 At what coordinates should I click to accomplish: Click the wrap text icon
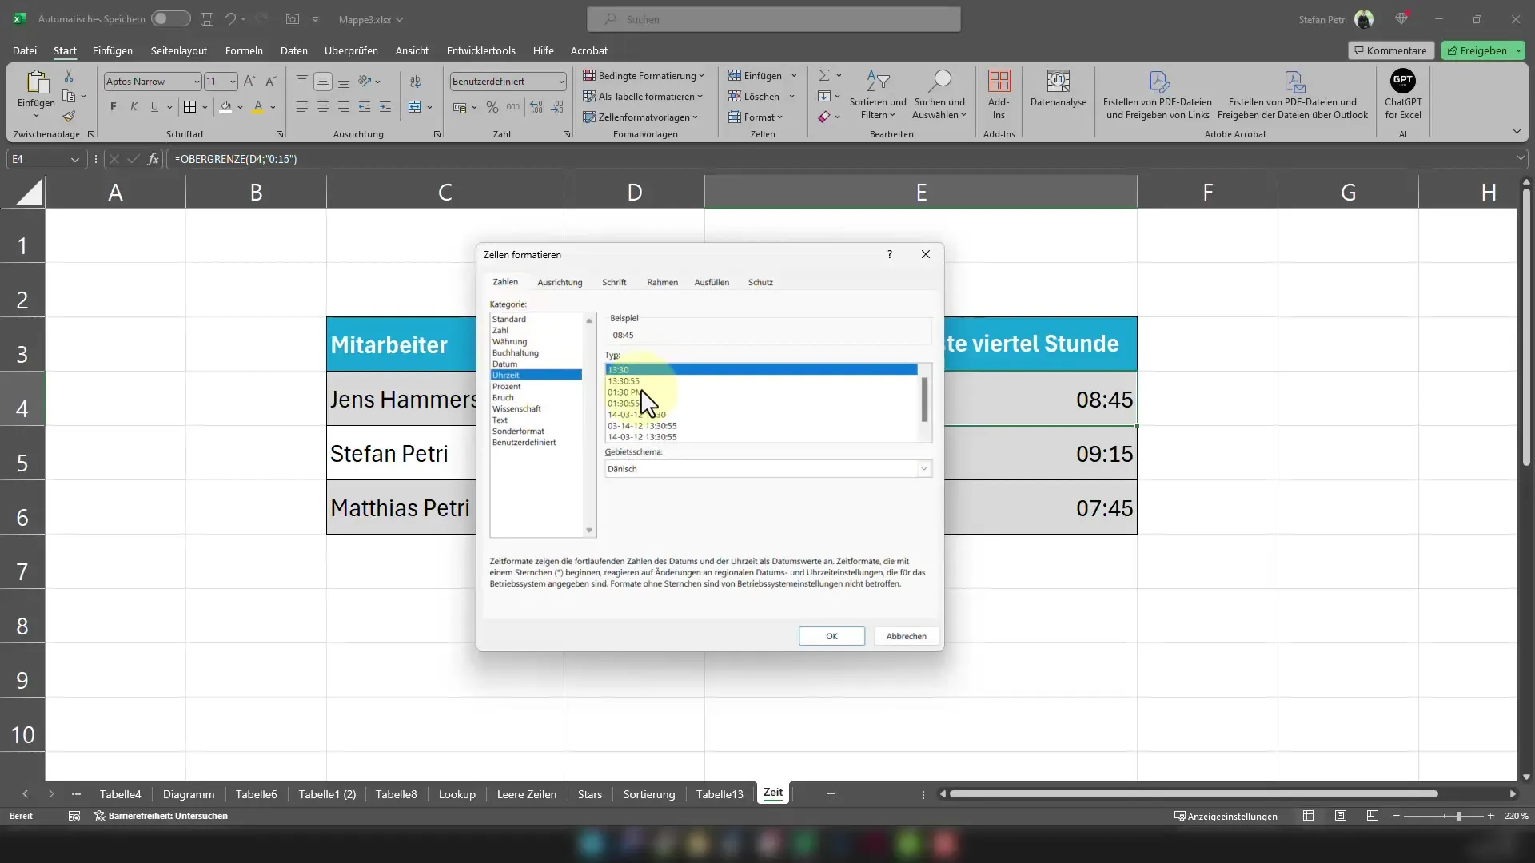(x=416, y=82)
